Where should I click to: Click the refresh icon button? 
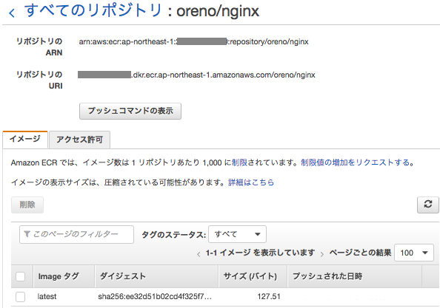427,205
